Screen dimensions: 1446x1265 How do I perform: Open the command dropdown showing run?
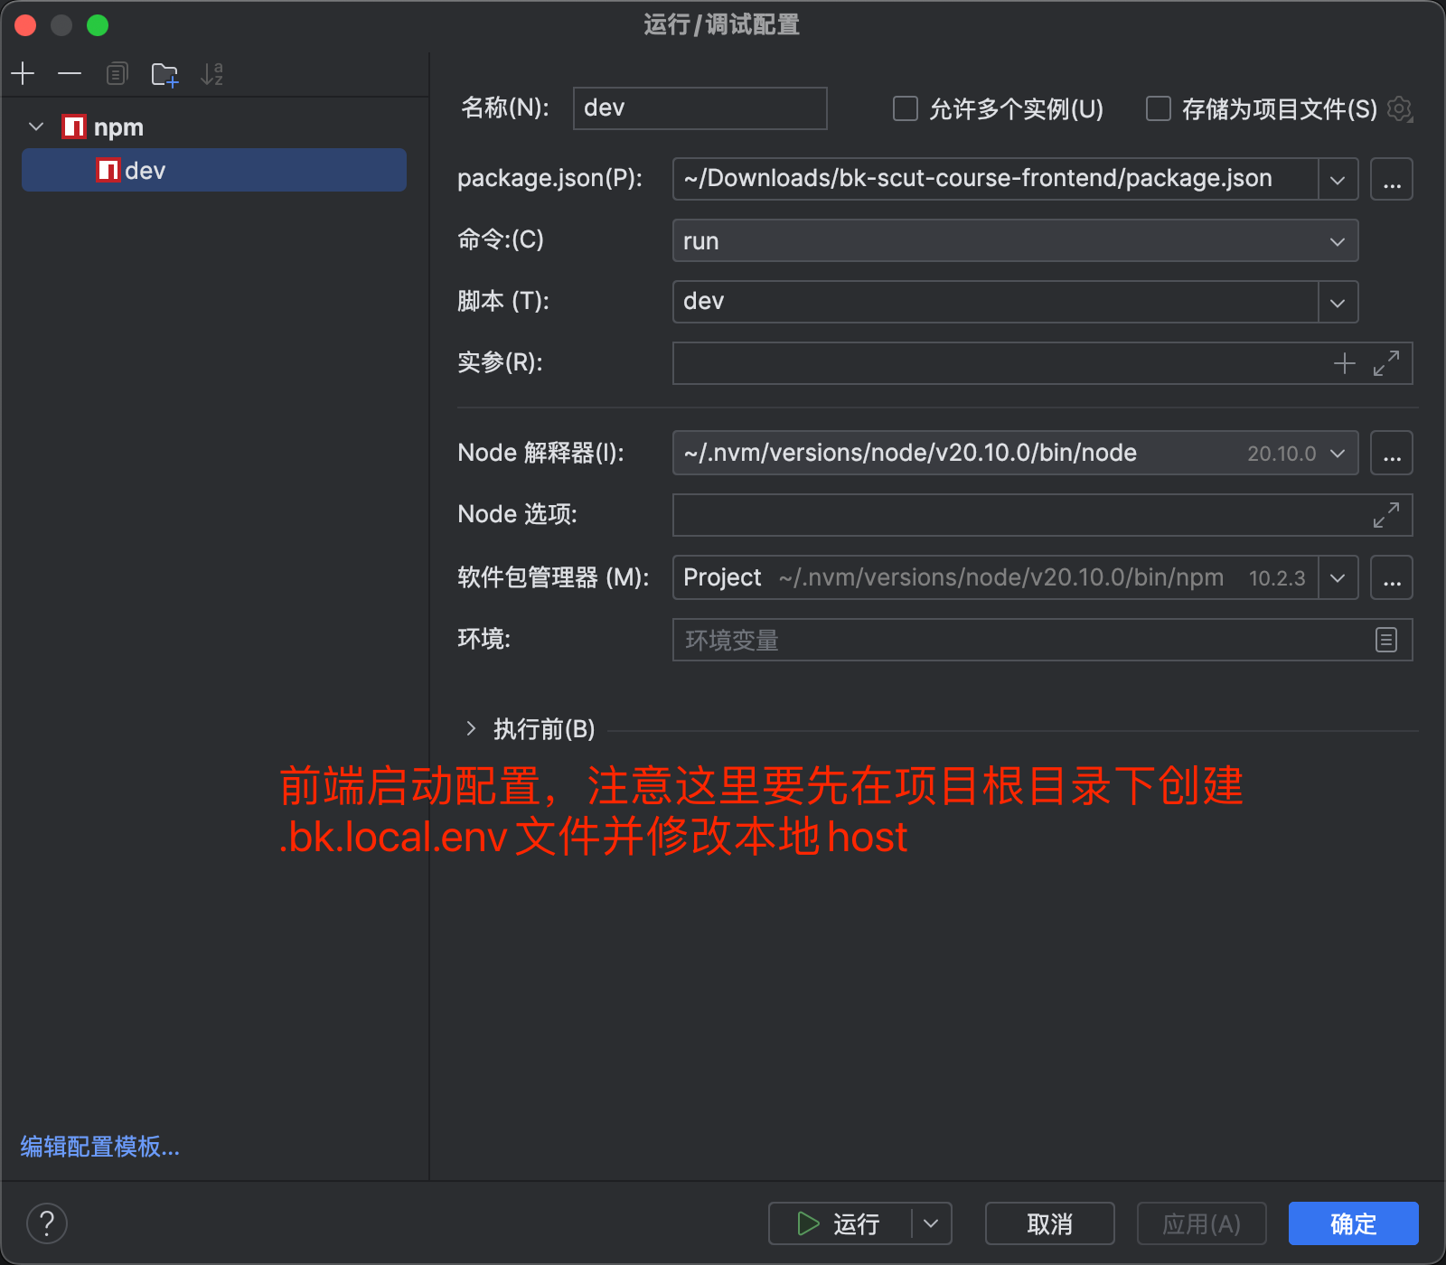tap(1014, 241)
